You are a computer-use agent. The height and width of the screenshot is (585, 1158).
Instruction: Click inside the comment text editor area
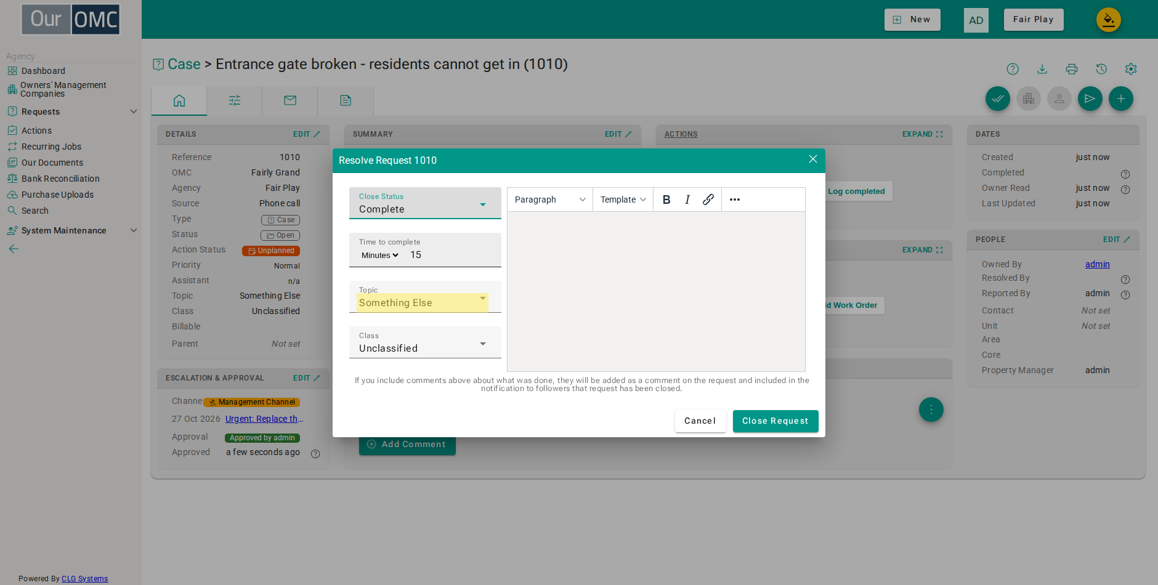point(656,291)
